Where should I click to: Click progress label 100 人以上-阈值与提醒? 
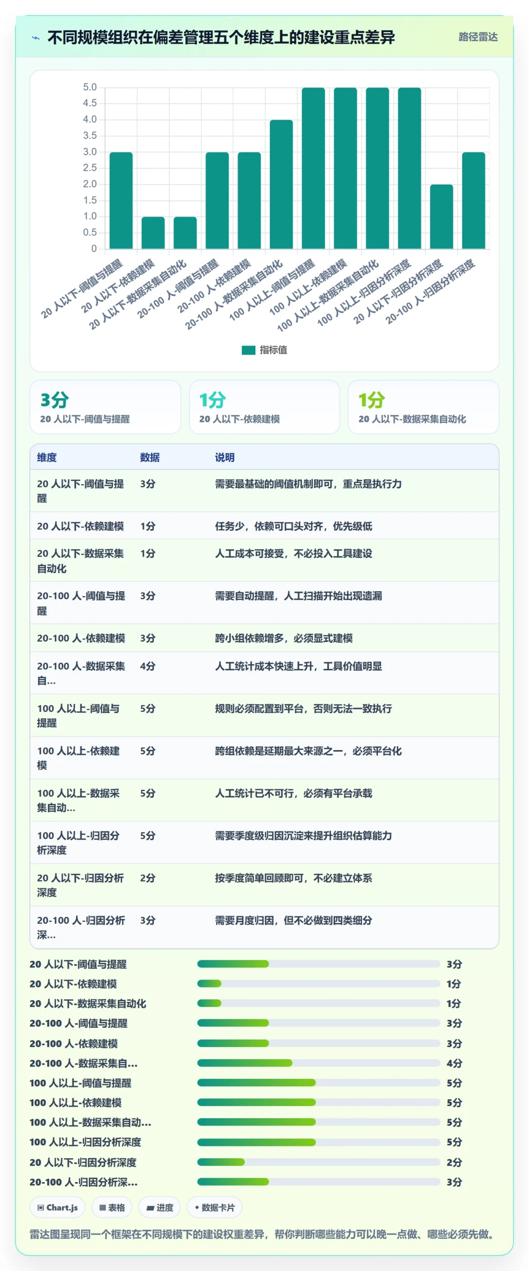pyautogui.click(x=80, y=1083)
